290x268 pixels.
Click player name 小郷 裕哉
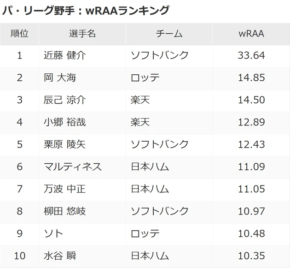click(x=64, y=122)
